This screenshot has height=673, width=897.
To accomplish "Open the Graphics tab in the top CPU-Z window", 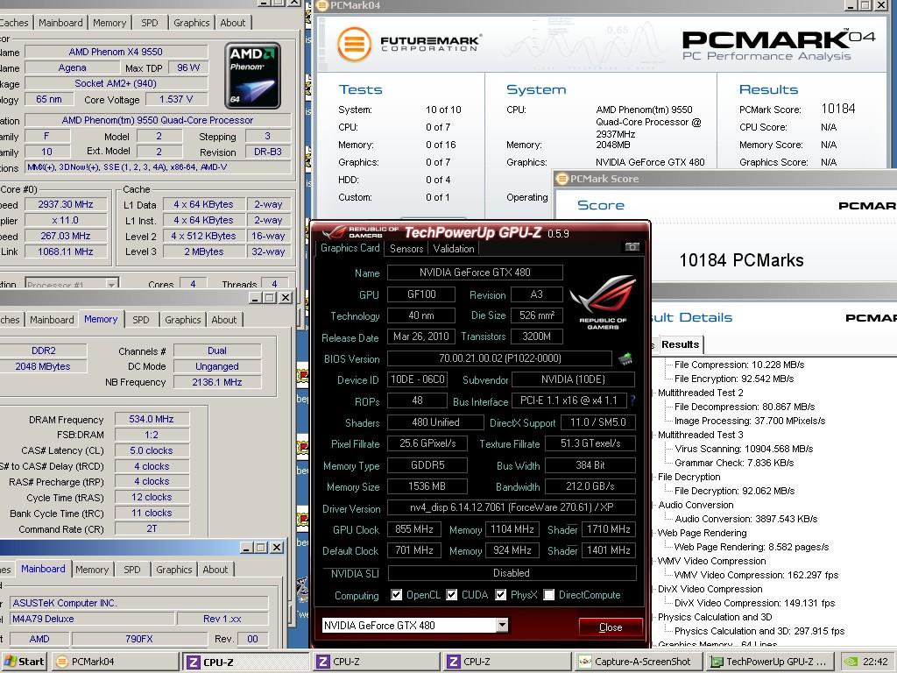I will [192, 23].
